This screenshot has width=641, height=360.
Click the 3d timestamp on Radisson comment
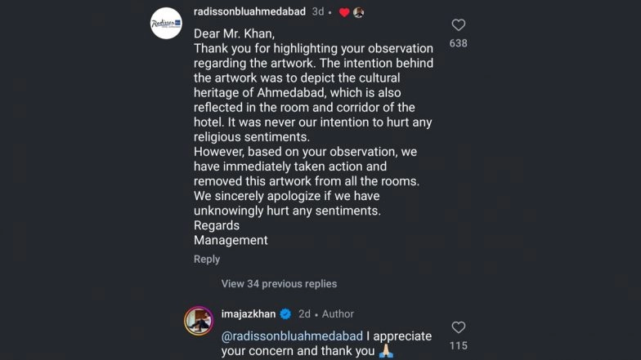(318, 12)
